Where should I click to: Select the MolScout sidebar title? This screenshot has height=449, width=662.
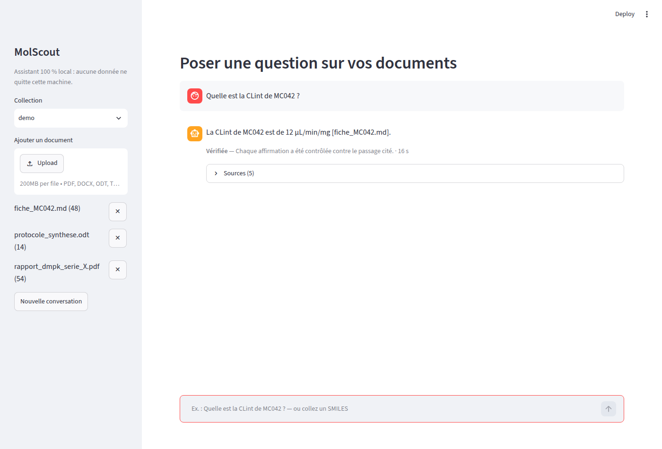37,52
